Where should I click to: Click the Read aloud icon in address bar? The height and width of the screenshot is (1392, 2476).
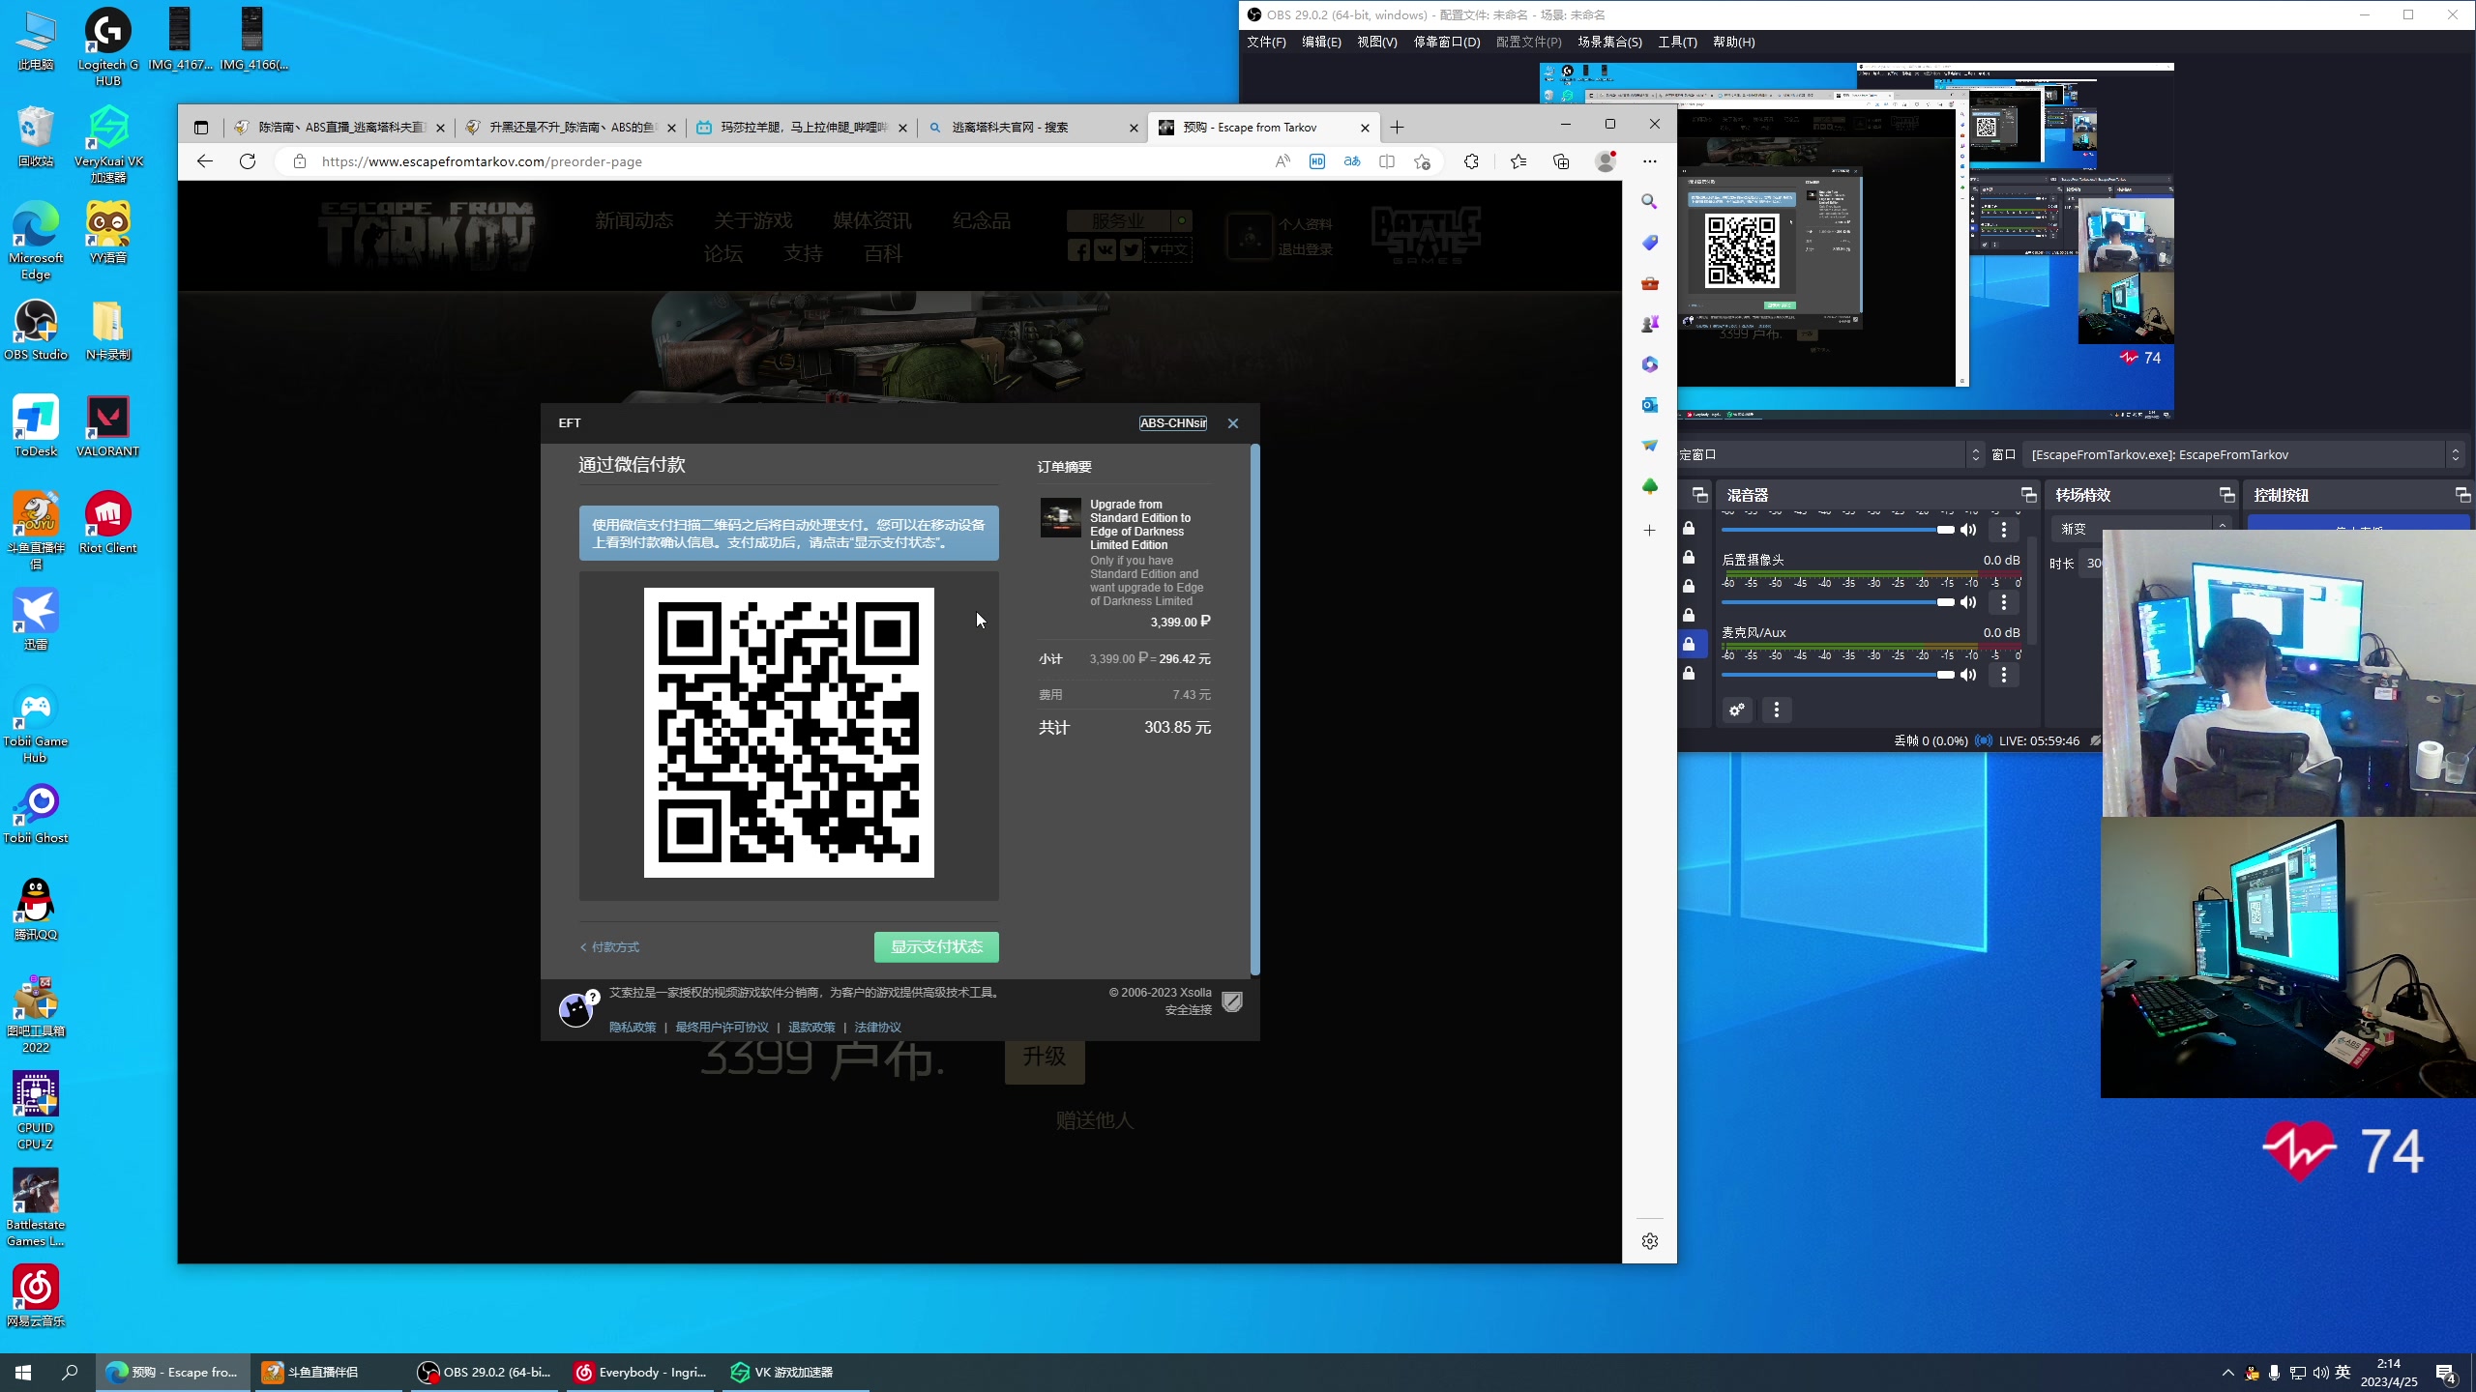pyautogui.click(x=1282, y=161)
